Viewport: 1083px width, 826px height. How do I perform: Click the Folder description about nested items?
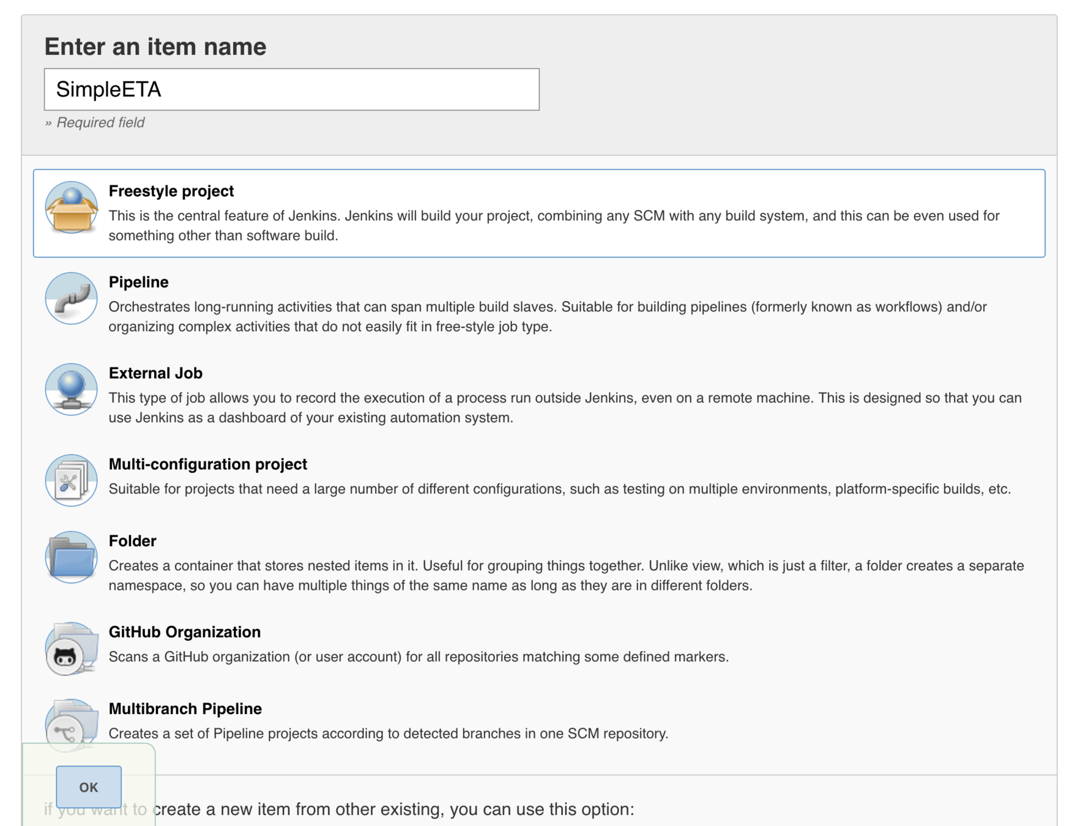[x=566, y=576]
